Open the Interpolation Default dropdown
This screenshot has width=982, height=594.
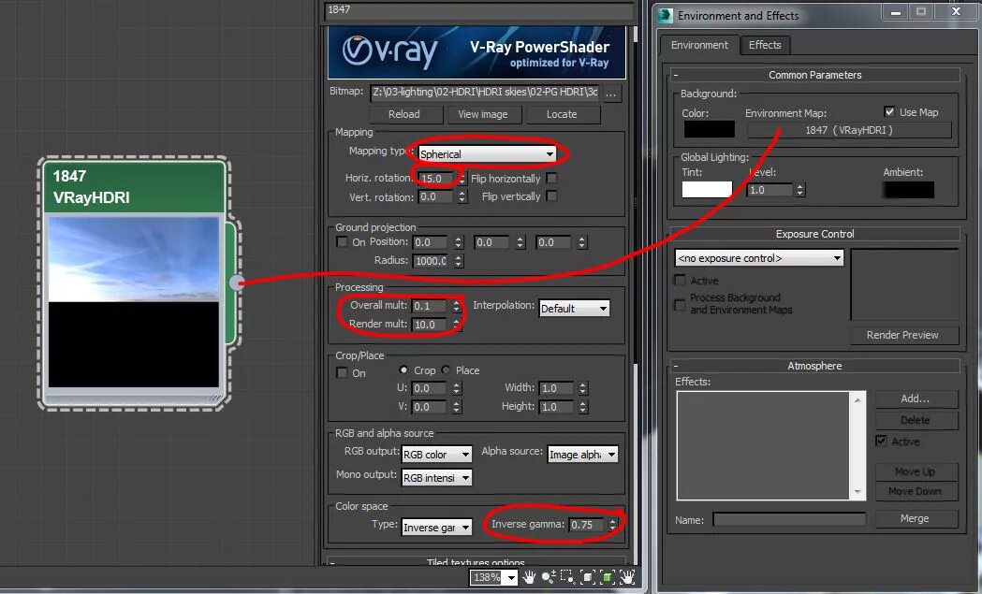pos(574,308)
